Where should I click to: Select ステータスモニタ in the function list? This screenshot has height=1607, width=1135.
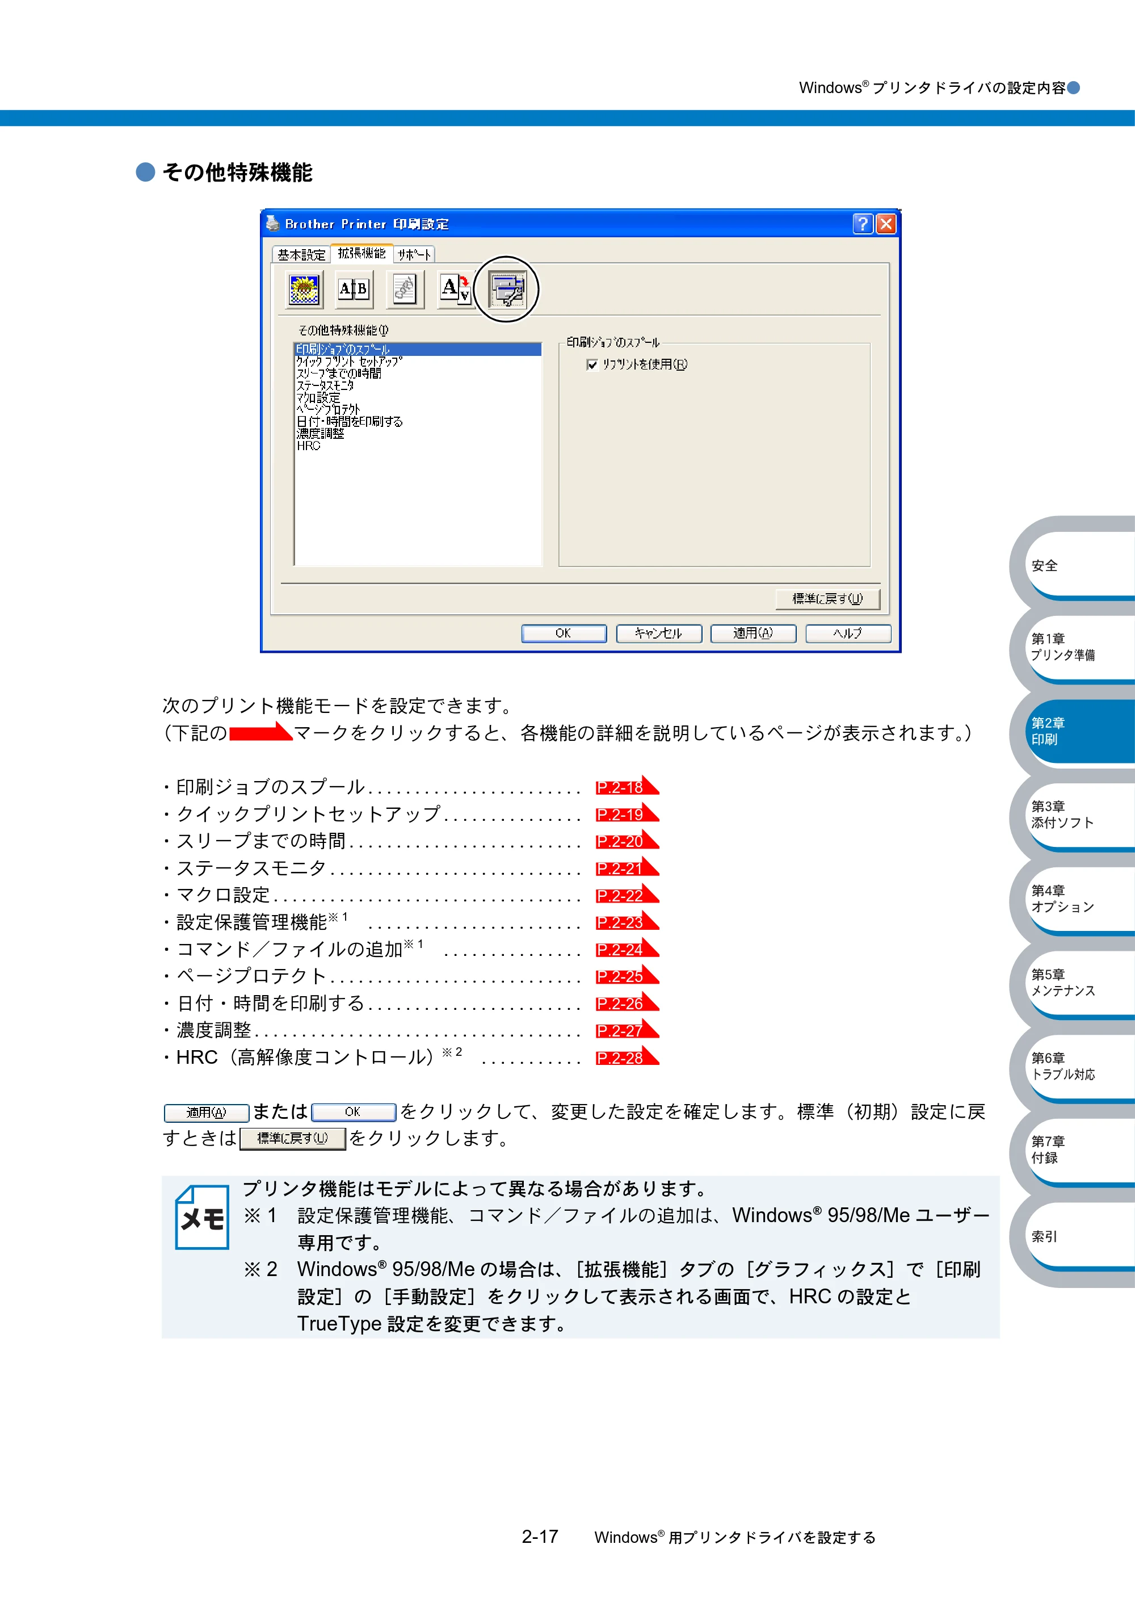tap(418, 385)
